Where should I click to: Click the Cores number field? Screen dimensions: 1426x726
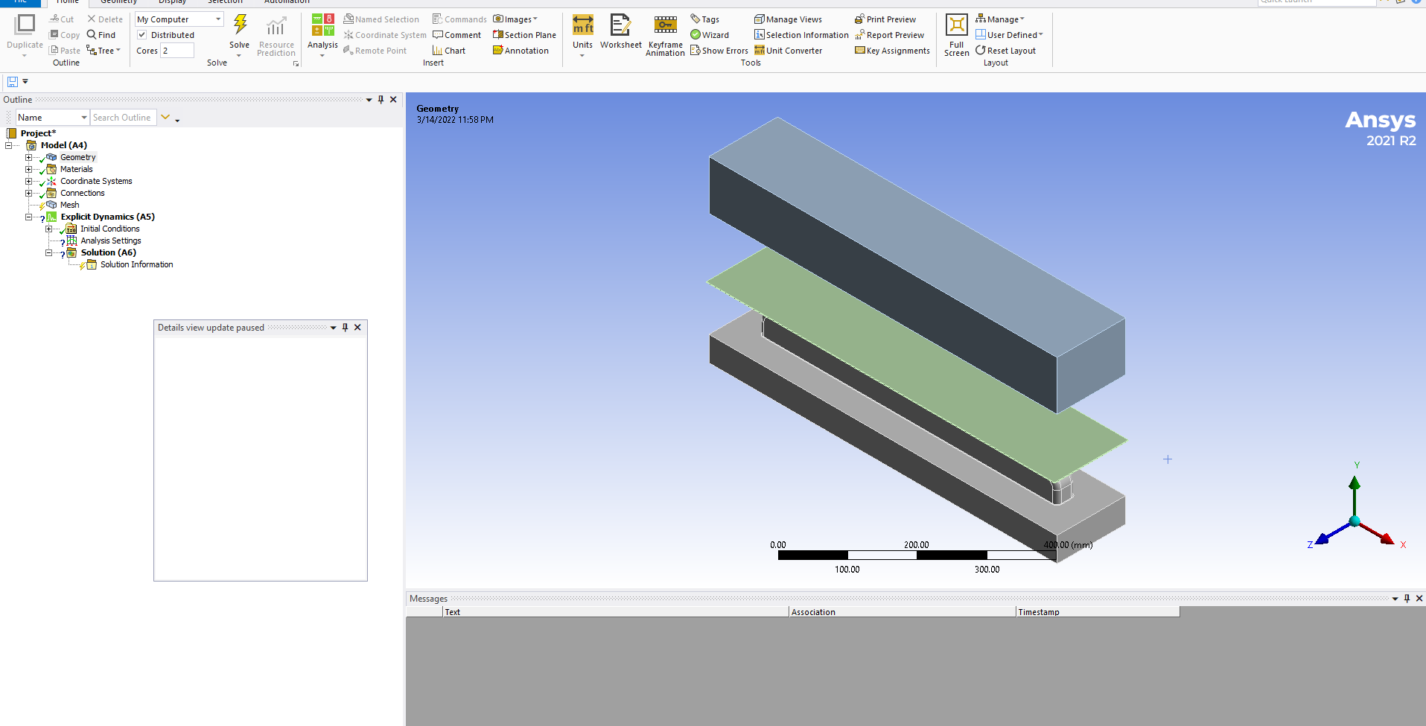(x=177, y=51)
